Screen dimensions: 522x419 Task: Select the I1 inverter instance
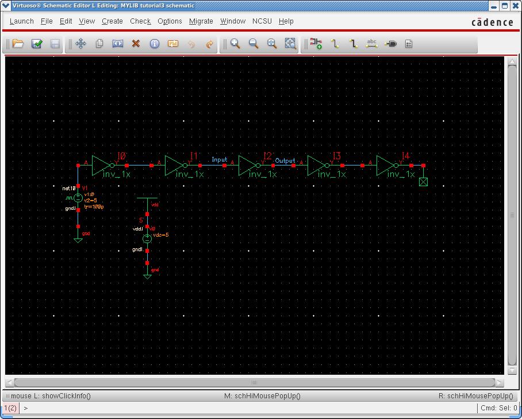point(176,166)
